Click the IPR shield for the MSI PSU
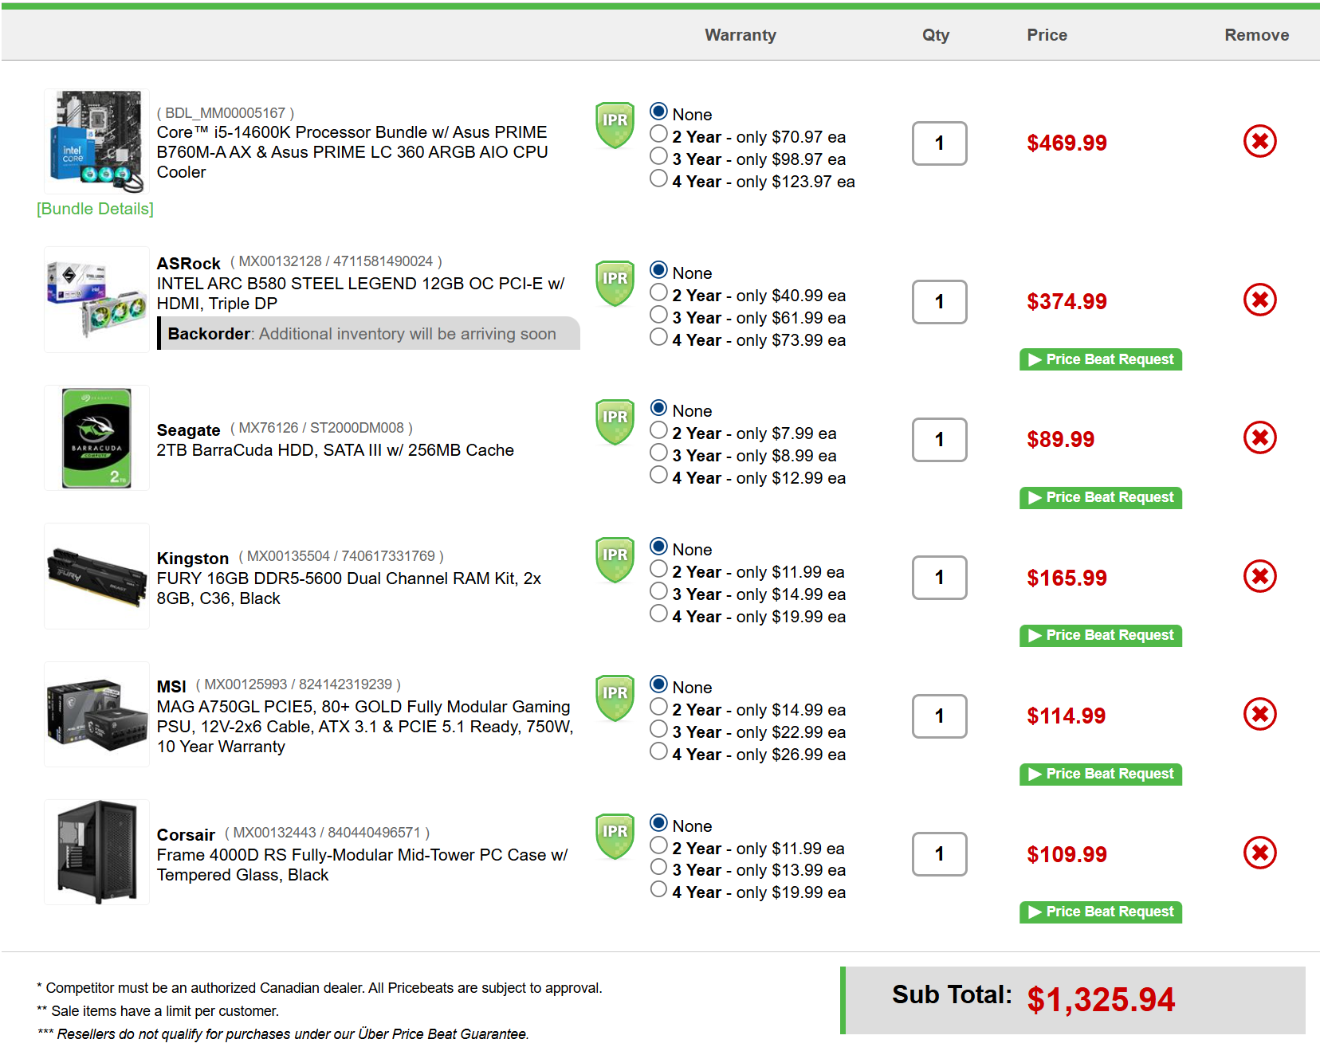 (x=615, y=699)
